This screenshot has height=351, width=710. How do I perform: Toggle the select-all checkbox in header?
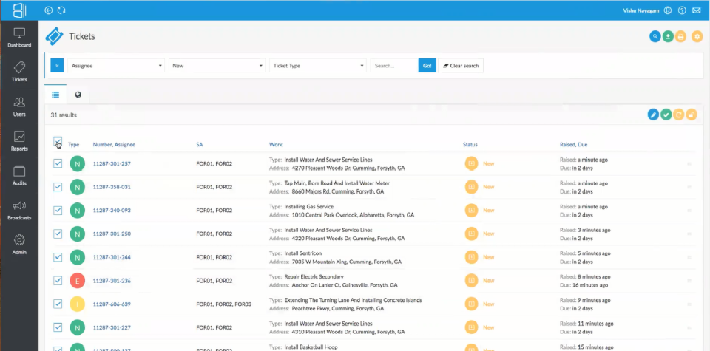tap(58, 141)
